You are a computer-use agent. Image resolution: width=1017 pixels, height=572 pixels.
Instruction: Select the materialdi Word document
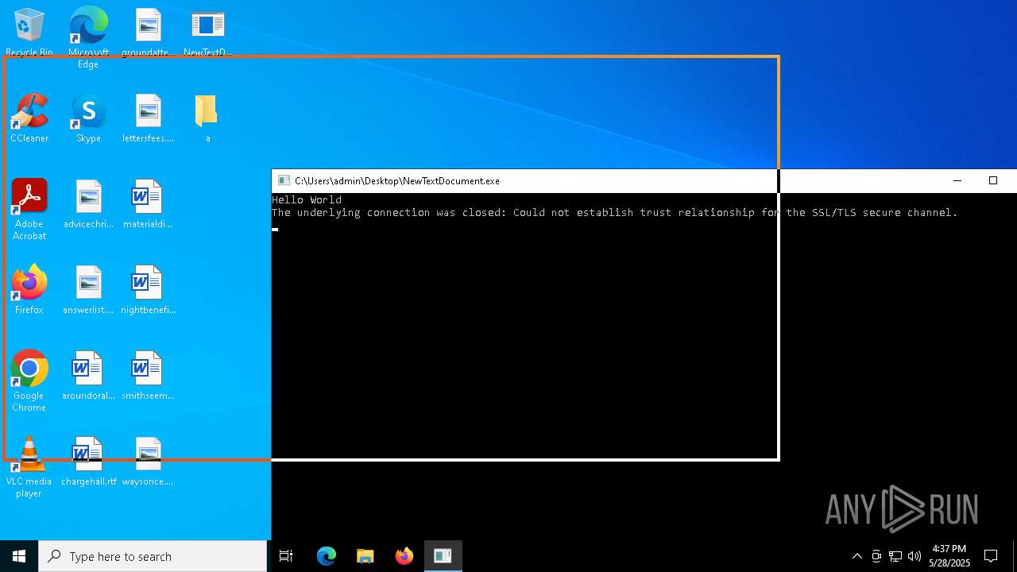(148, 203)
